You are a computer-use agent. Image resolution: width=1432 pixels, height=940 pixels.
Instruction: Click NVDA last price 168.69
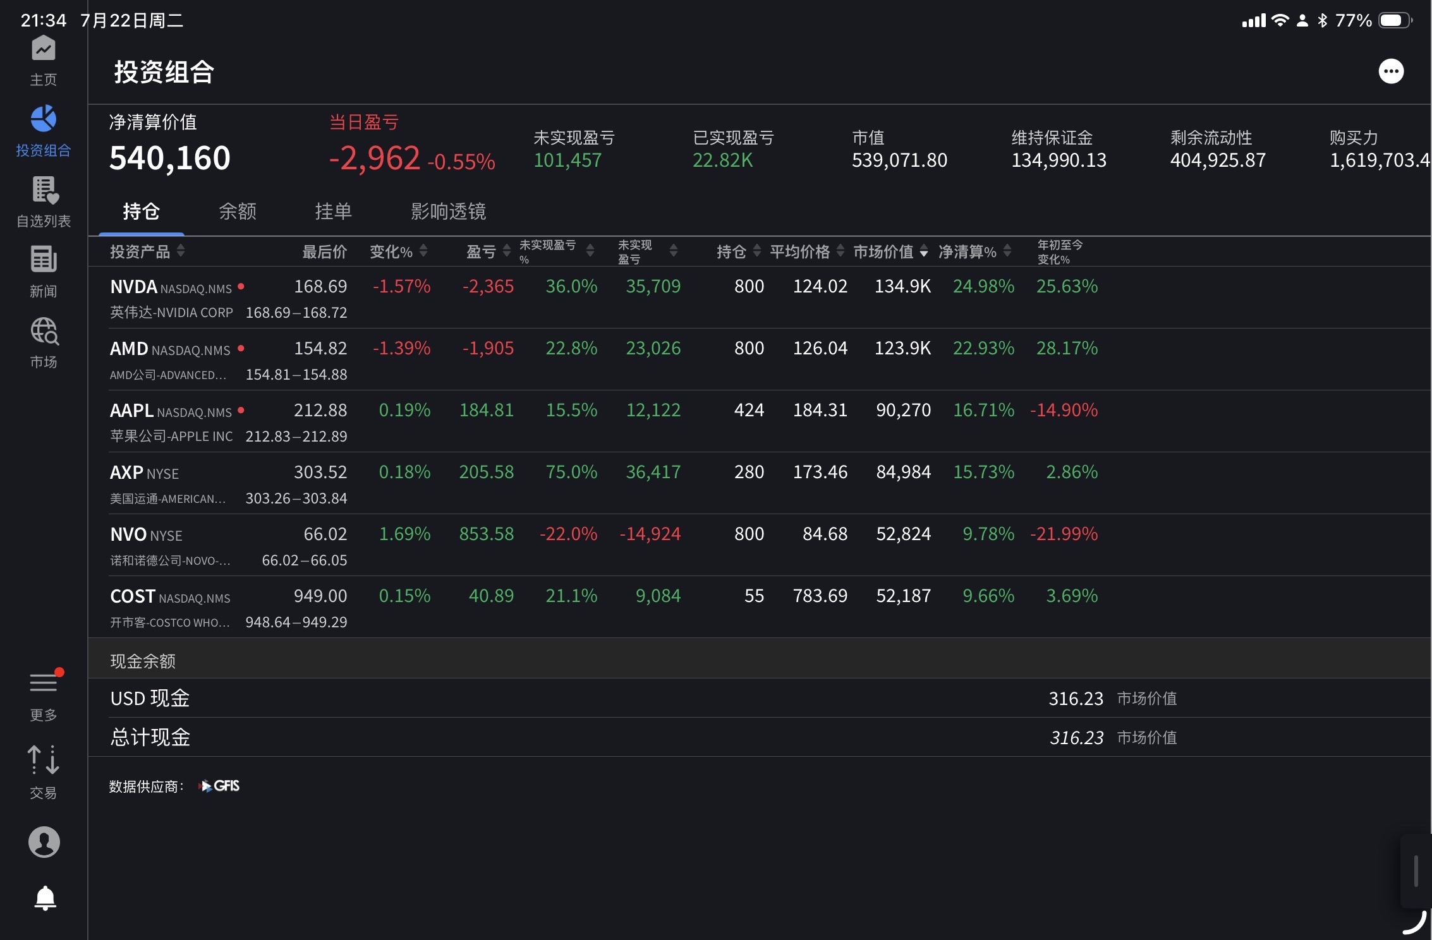coord(320,286)
